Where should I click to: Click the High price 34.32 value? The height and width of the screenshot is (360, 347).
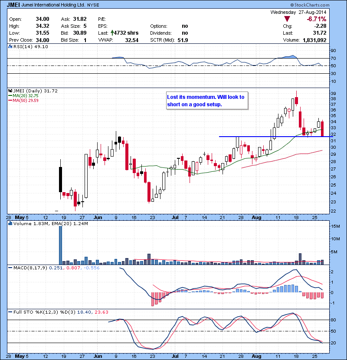coord(43,26)
